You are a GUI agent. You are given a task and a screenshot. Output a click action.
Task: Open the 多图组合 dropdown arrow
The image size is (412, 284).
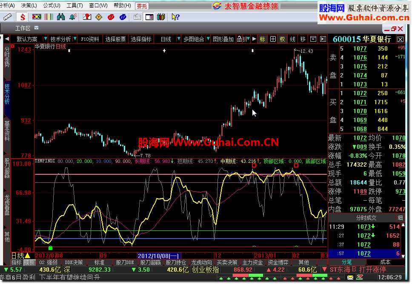208,39
